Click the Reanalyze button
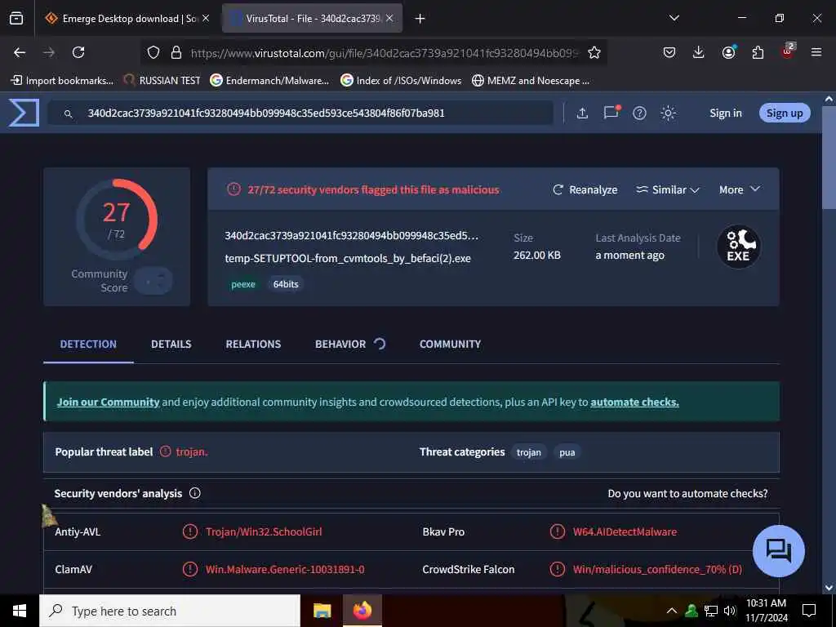 tap(585, 189)
